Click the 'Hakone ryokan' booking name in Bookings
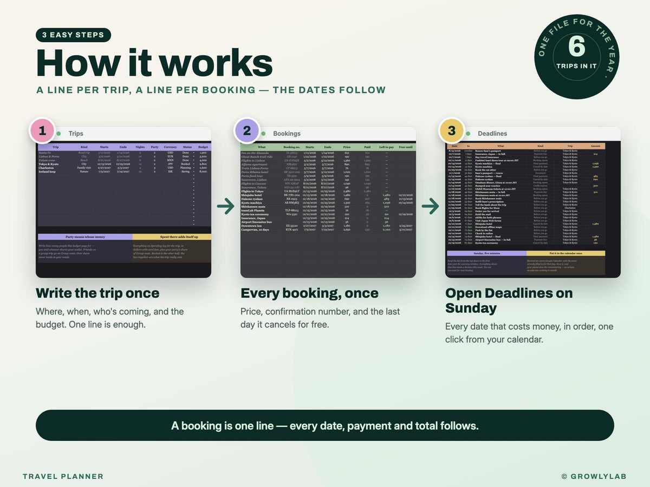The height and width of the screenshot is (487, 650). [253, 198]
